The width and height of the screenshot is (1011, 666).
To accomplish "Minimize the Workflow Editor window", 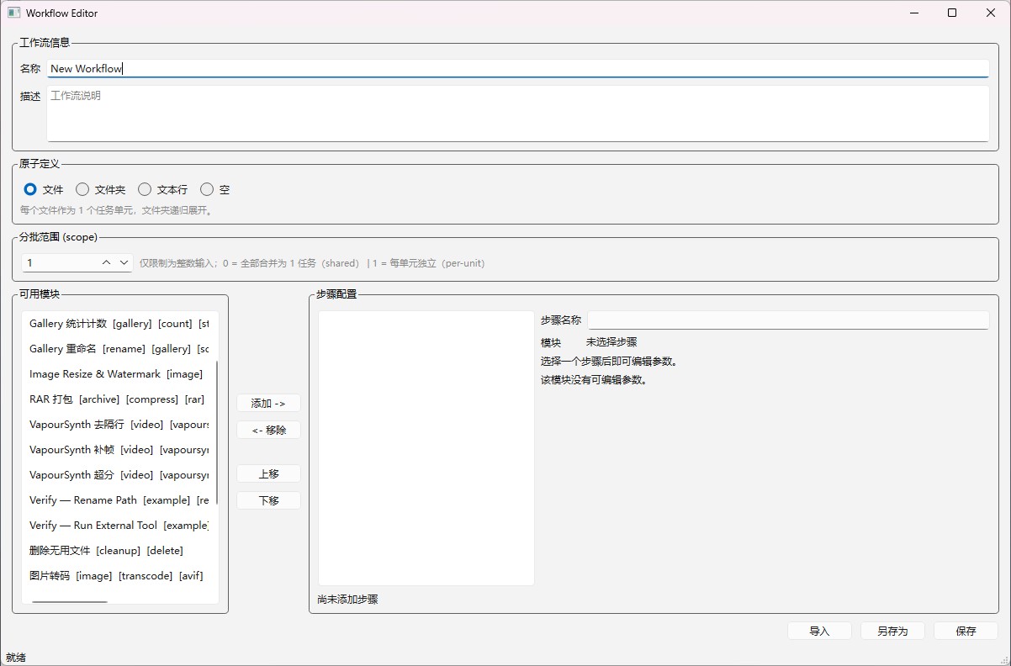I will 913,13.
